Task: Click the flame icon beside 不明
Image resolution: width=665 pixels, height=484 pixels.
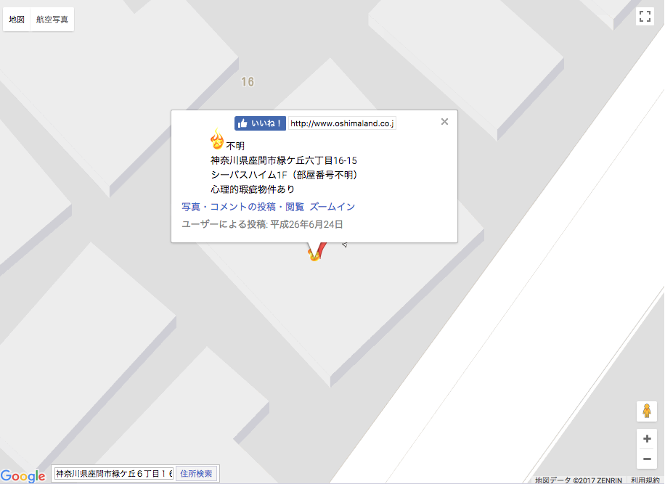Action: click(217, 139)
